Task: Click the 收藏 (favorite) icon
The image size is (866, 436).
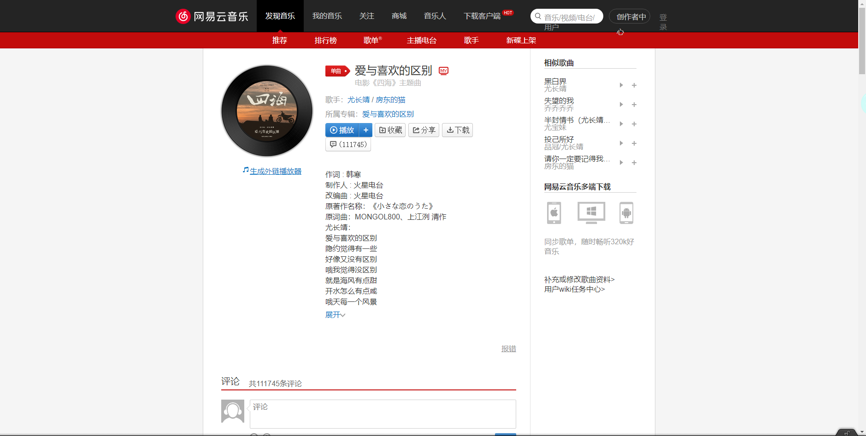Action: [x=390, y=130]
